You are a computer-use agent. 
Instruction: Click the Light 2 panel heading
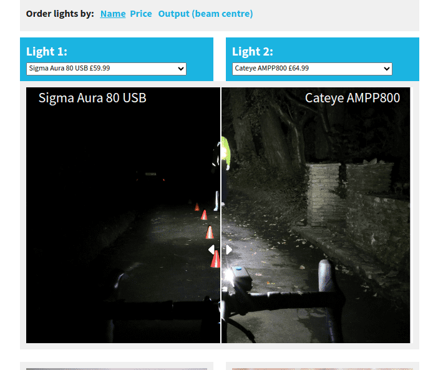[253, 51]
